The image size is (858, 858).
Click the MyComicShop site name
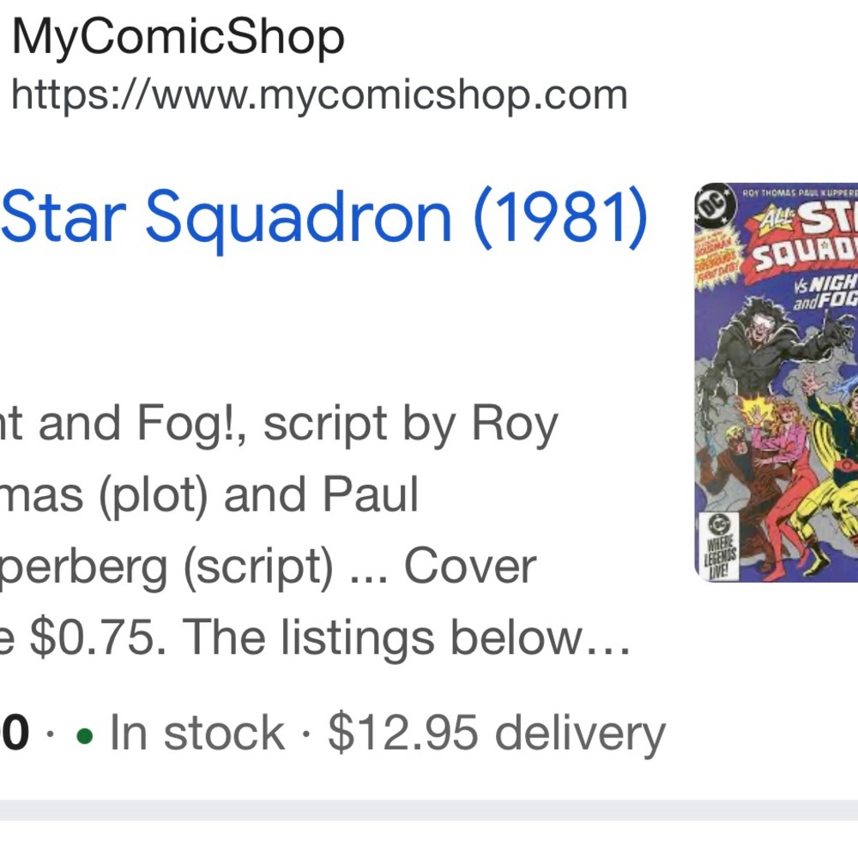(x=180, y=36)
